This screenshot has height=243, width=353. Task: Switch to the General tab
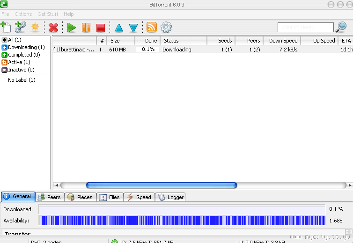tap(18, 197)
